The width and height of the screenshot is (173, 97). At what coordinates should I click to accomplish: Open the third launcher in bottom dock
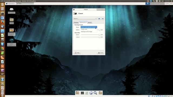point(87,93)
